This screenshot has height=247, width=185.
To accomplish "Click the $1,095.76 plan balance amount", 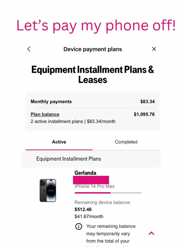I will click(144, 114).
